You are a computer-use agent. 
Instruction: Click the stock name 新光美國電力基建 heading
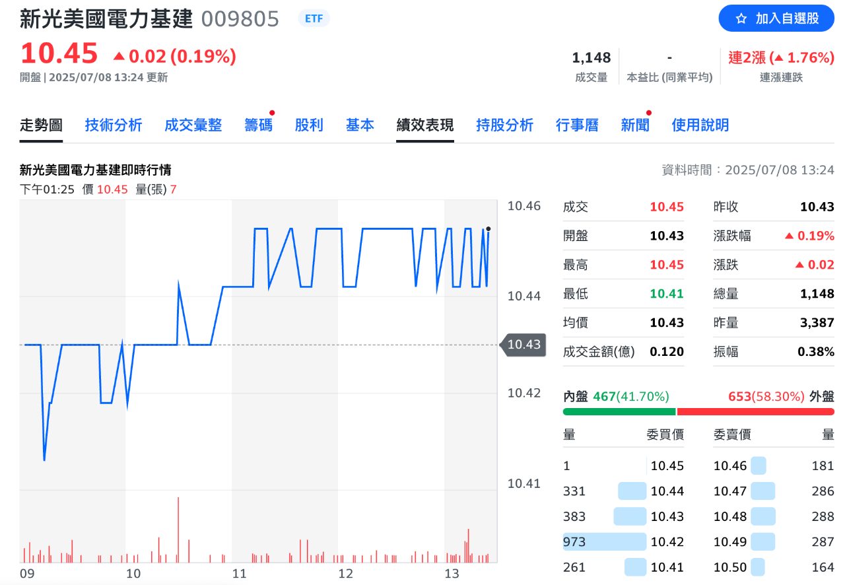coord(106,18)
